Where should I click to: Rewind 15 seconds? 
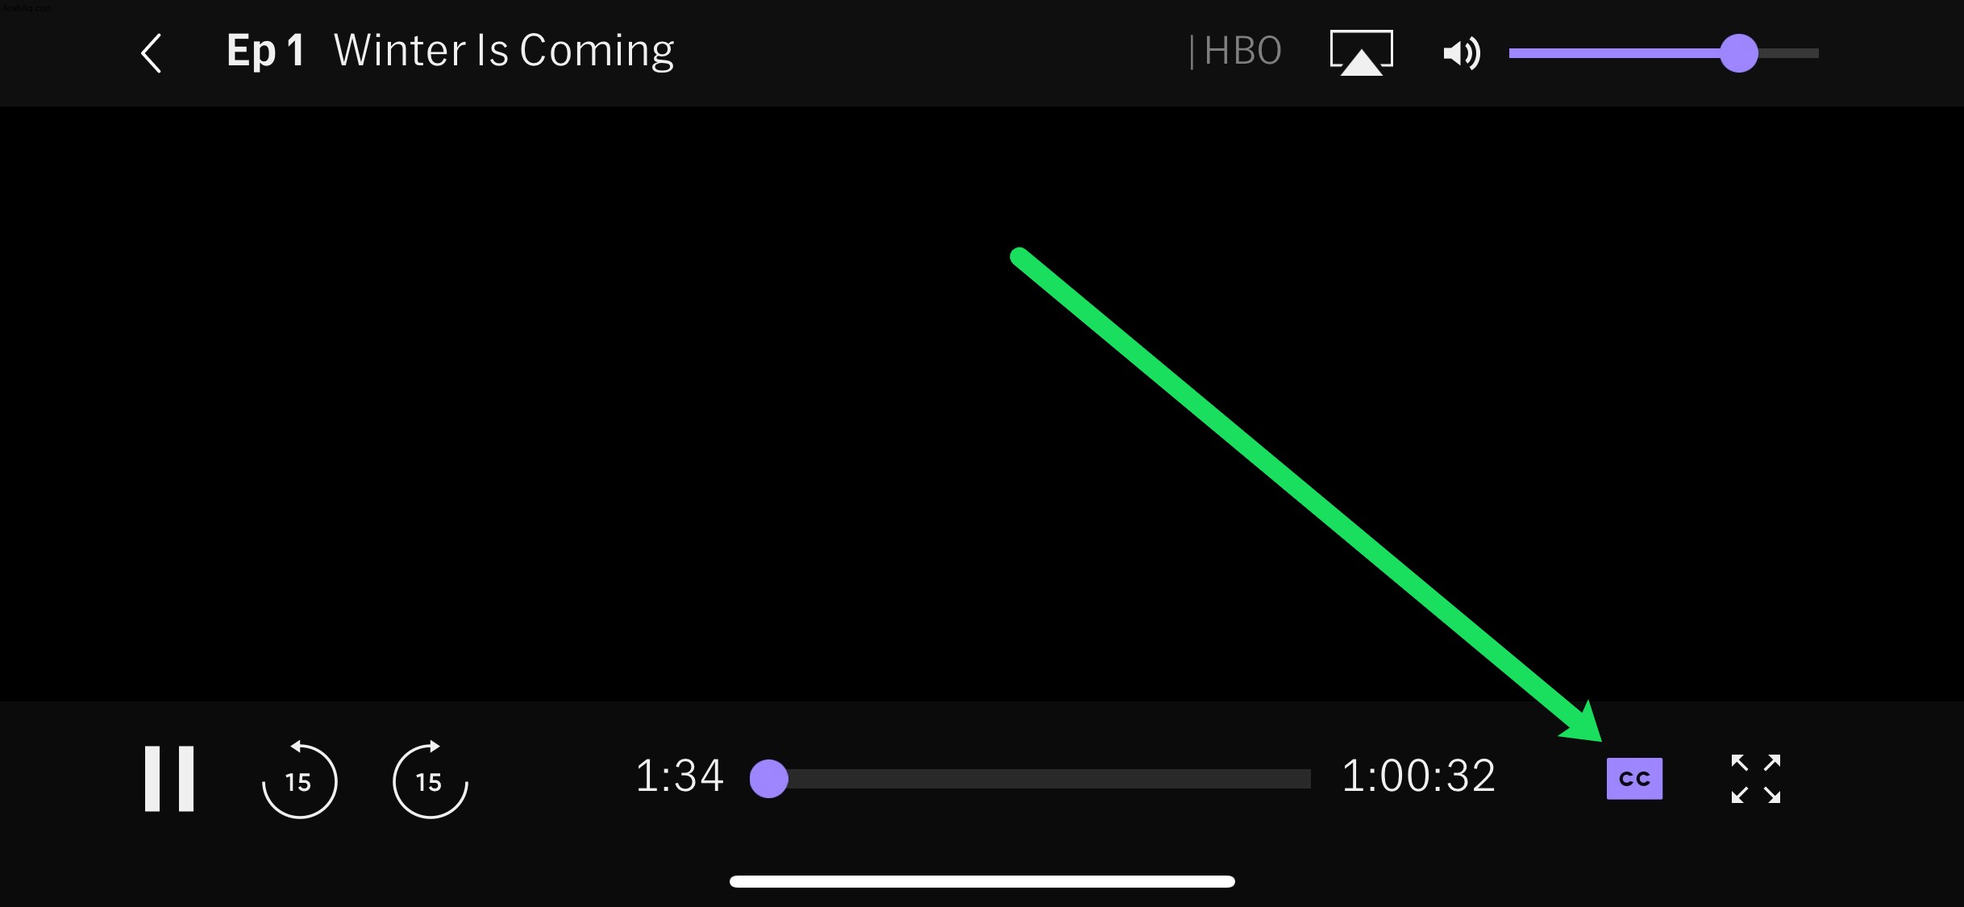(x=299, y=780)
